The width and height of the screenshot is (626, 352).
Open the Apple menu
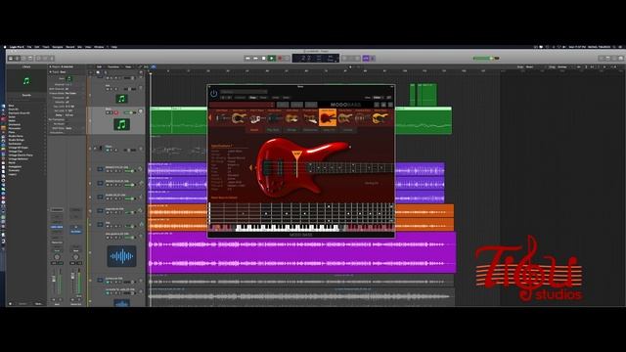tap(5, 47)
